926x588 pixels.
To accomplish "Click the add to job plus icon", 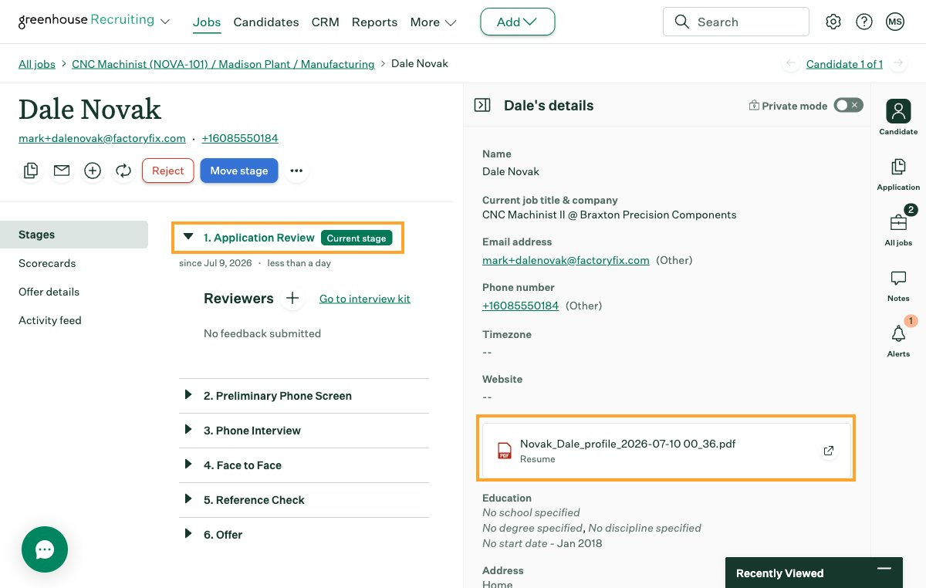I will (x=93, y=171).
